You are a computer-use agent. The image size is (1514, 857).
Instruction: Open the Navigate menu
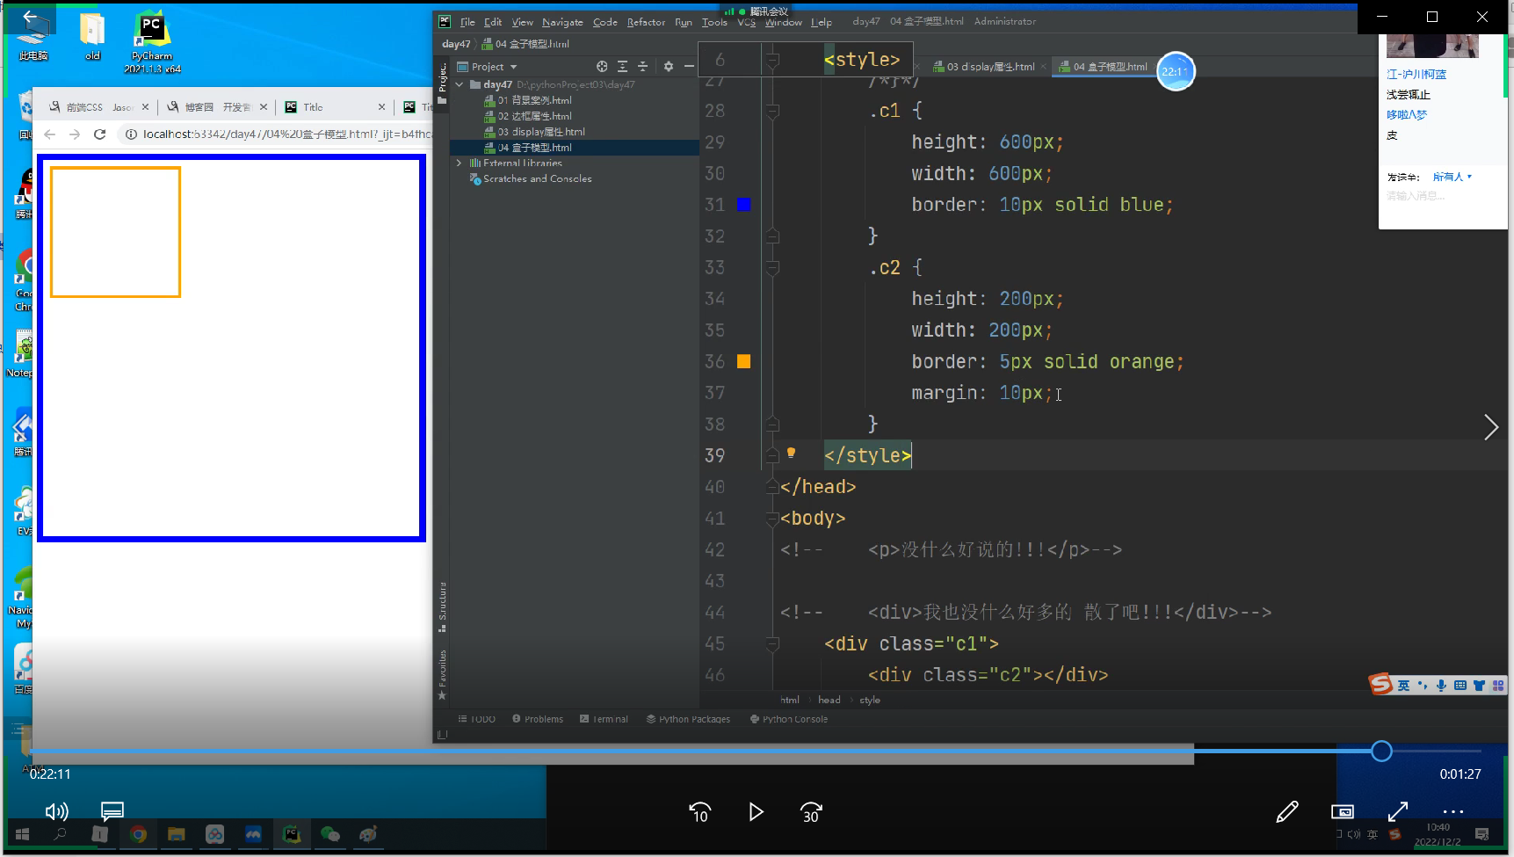click(x=562, y=22)
